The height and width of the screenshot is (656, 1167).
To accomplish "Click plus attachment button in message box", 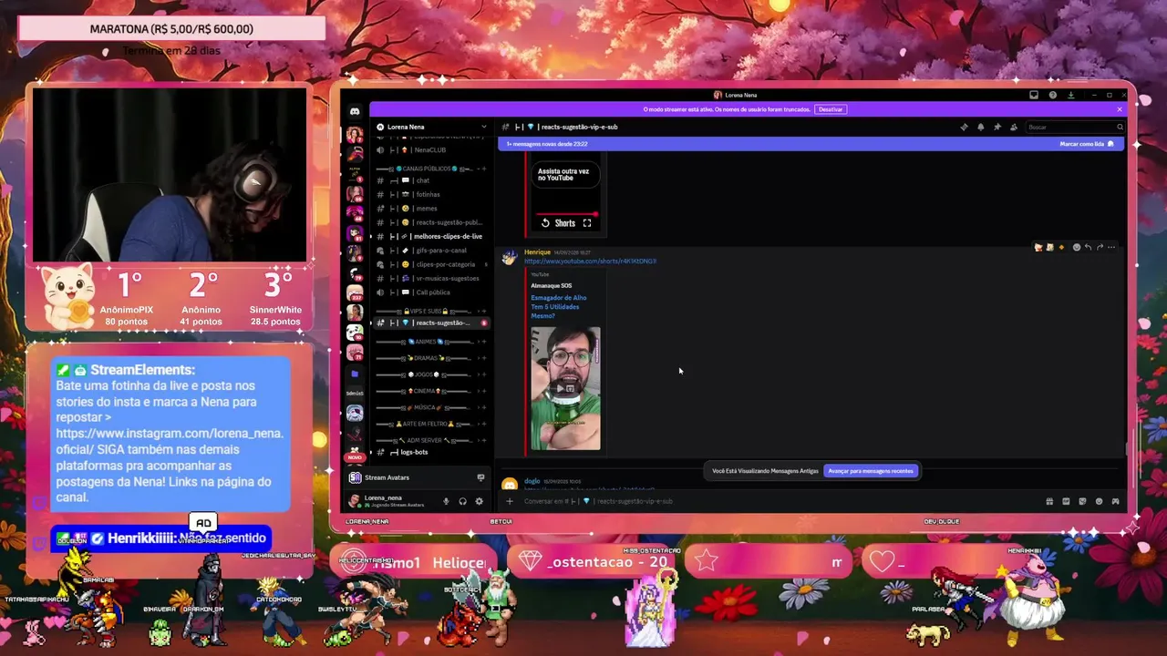I will pyautogui.click(x=510, y=501).
